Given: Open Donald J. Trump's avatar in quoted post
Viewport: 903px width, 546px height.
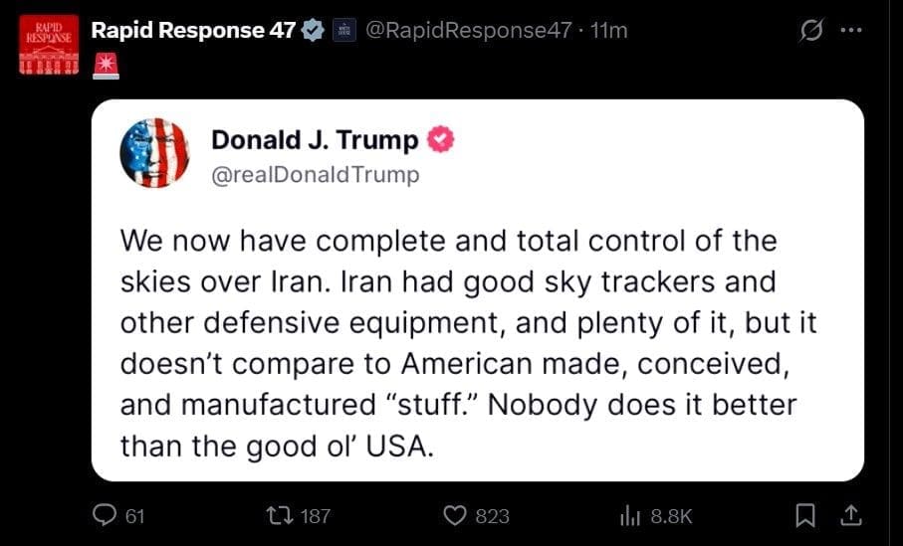Looking at the screenshot, I should [154, 152].
